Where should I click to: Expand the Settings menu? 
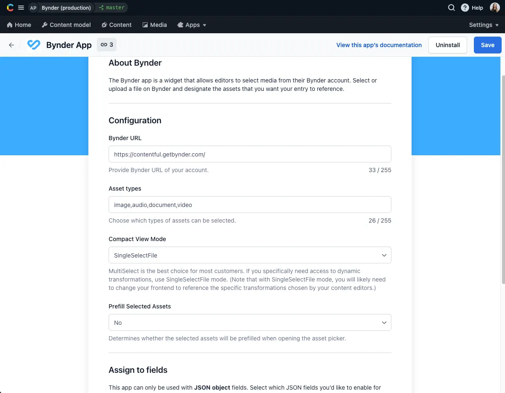[x=484, y=25]
